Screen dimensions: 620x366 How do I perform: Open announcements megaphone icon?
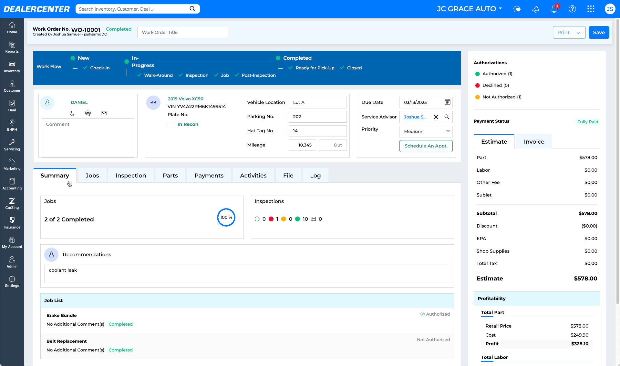tap(535, 9)
